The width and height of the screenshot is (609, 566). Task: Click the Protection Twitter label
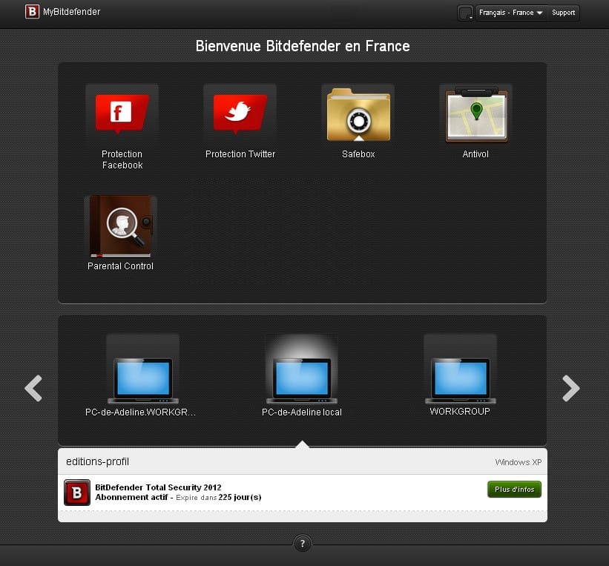coord(240,154)
